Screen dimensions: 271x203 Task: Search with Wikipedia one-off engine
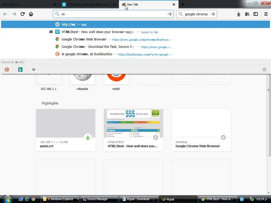pos(34,70)
